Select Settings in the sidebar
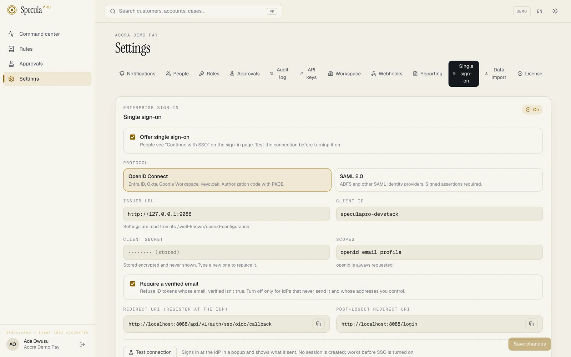This screenshot has width=571, height=357. point(47,79)
